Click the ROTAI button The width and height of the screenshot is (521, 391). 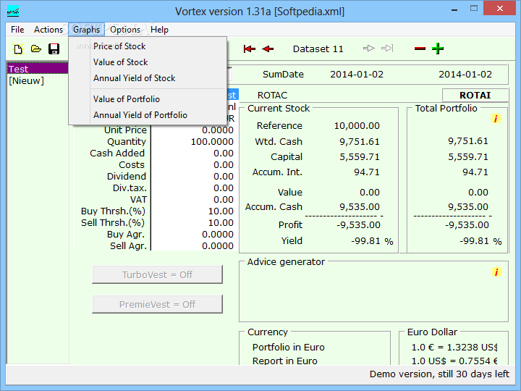(475, 95)
